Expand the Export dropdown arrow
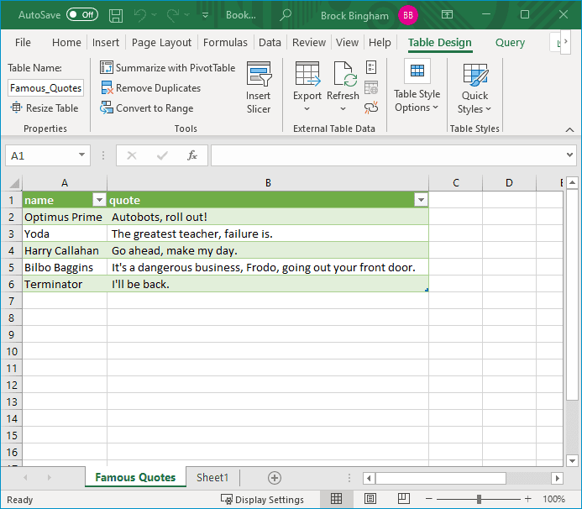This screenshot has height=509, width=582. click(307, 109)
